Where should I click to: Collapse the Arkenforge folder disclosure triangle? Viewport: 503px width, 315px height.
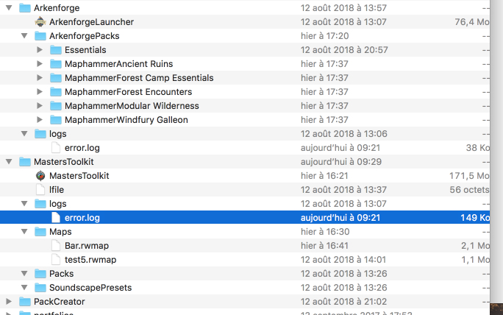pos(9,8)
